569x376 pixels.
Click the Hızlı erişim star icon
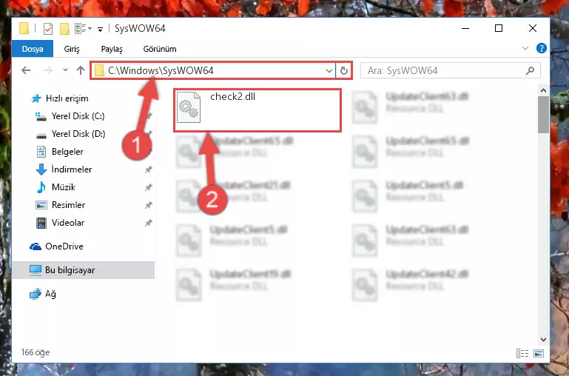(x=36, y=98)
